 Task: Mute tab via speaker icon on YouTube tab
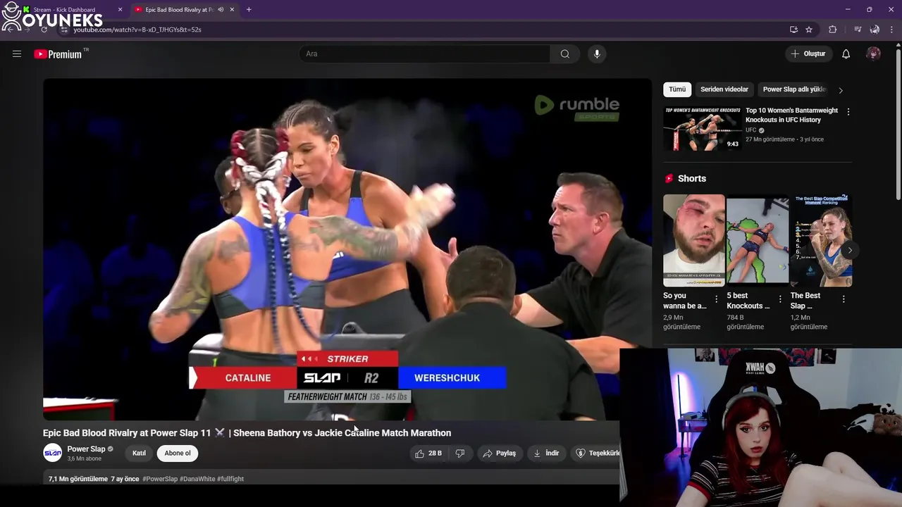coord(221,10)
